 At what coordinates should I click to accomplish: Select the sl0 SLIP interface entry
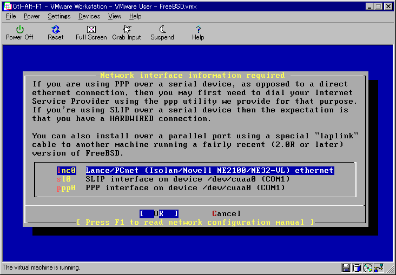click(173, 179)
